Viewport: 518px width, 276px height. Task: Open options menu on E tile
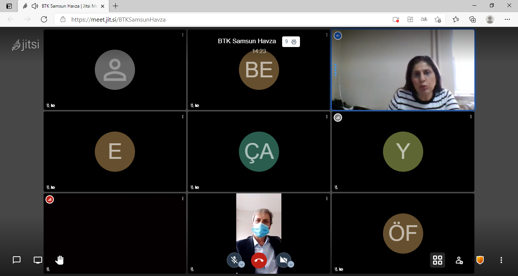183,116
